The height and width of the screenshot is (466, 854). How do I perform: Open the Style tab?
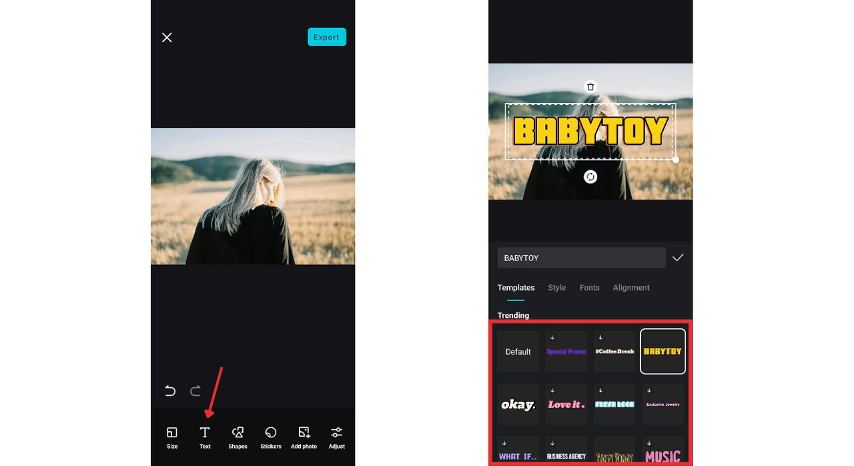coord(556,288)
